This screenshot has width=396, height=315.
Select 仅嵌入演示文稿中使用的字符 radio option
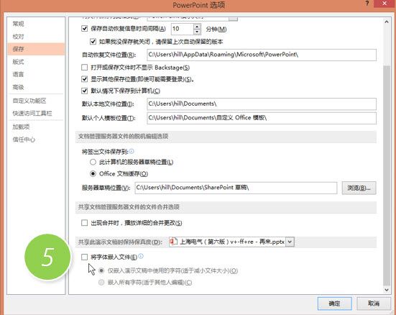[101, 270]
